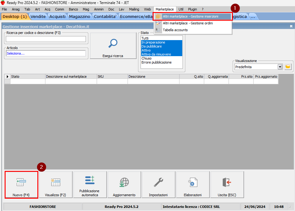The width and height of the screenshot is (295, 211).
Task: Sort by Stato column header
Action: [x=28, y=77]
